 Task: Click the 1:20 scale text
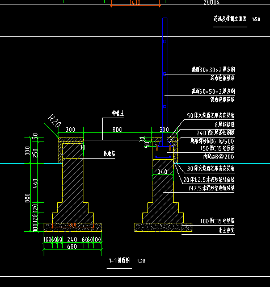(141, 261)
